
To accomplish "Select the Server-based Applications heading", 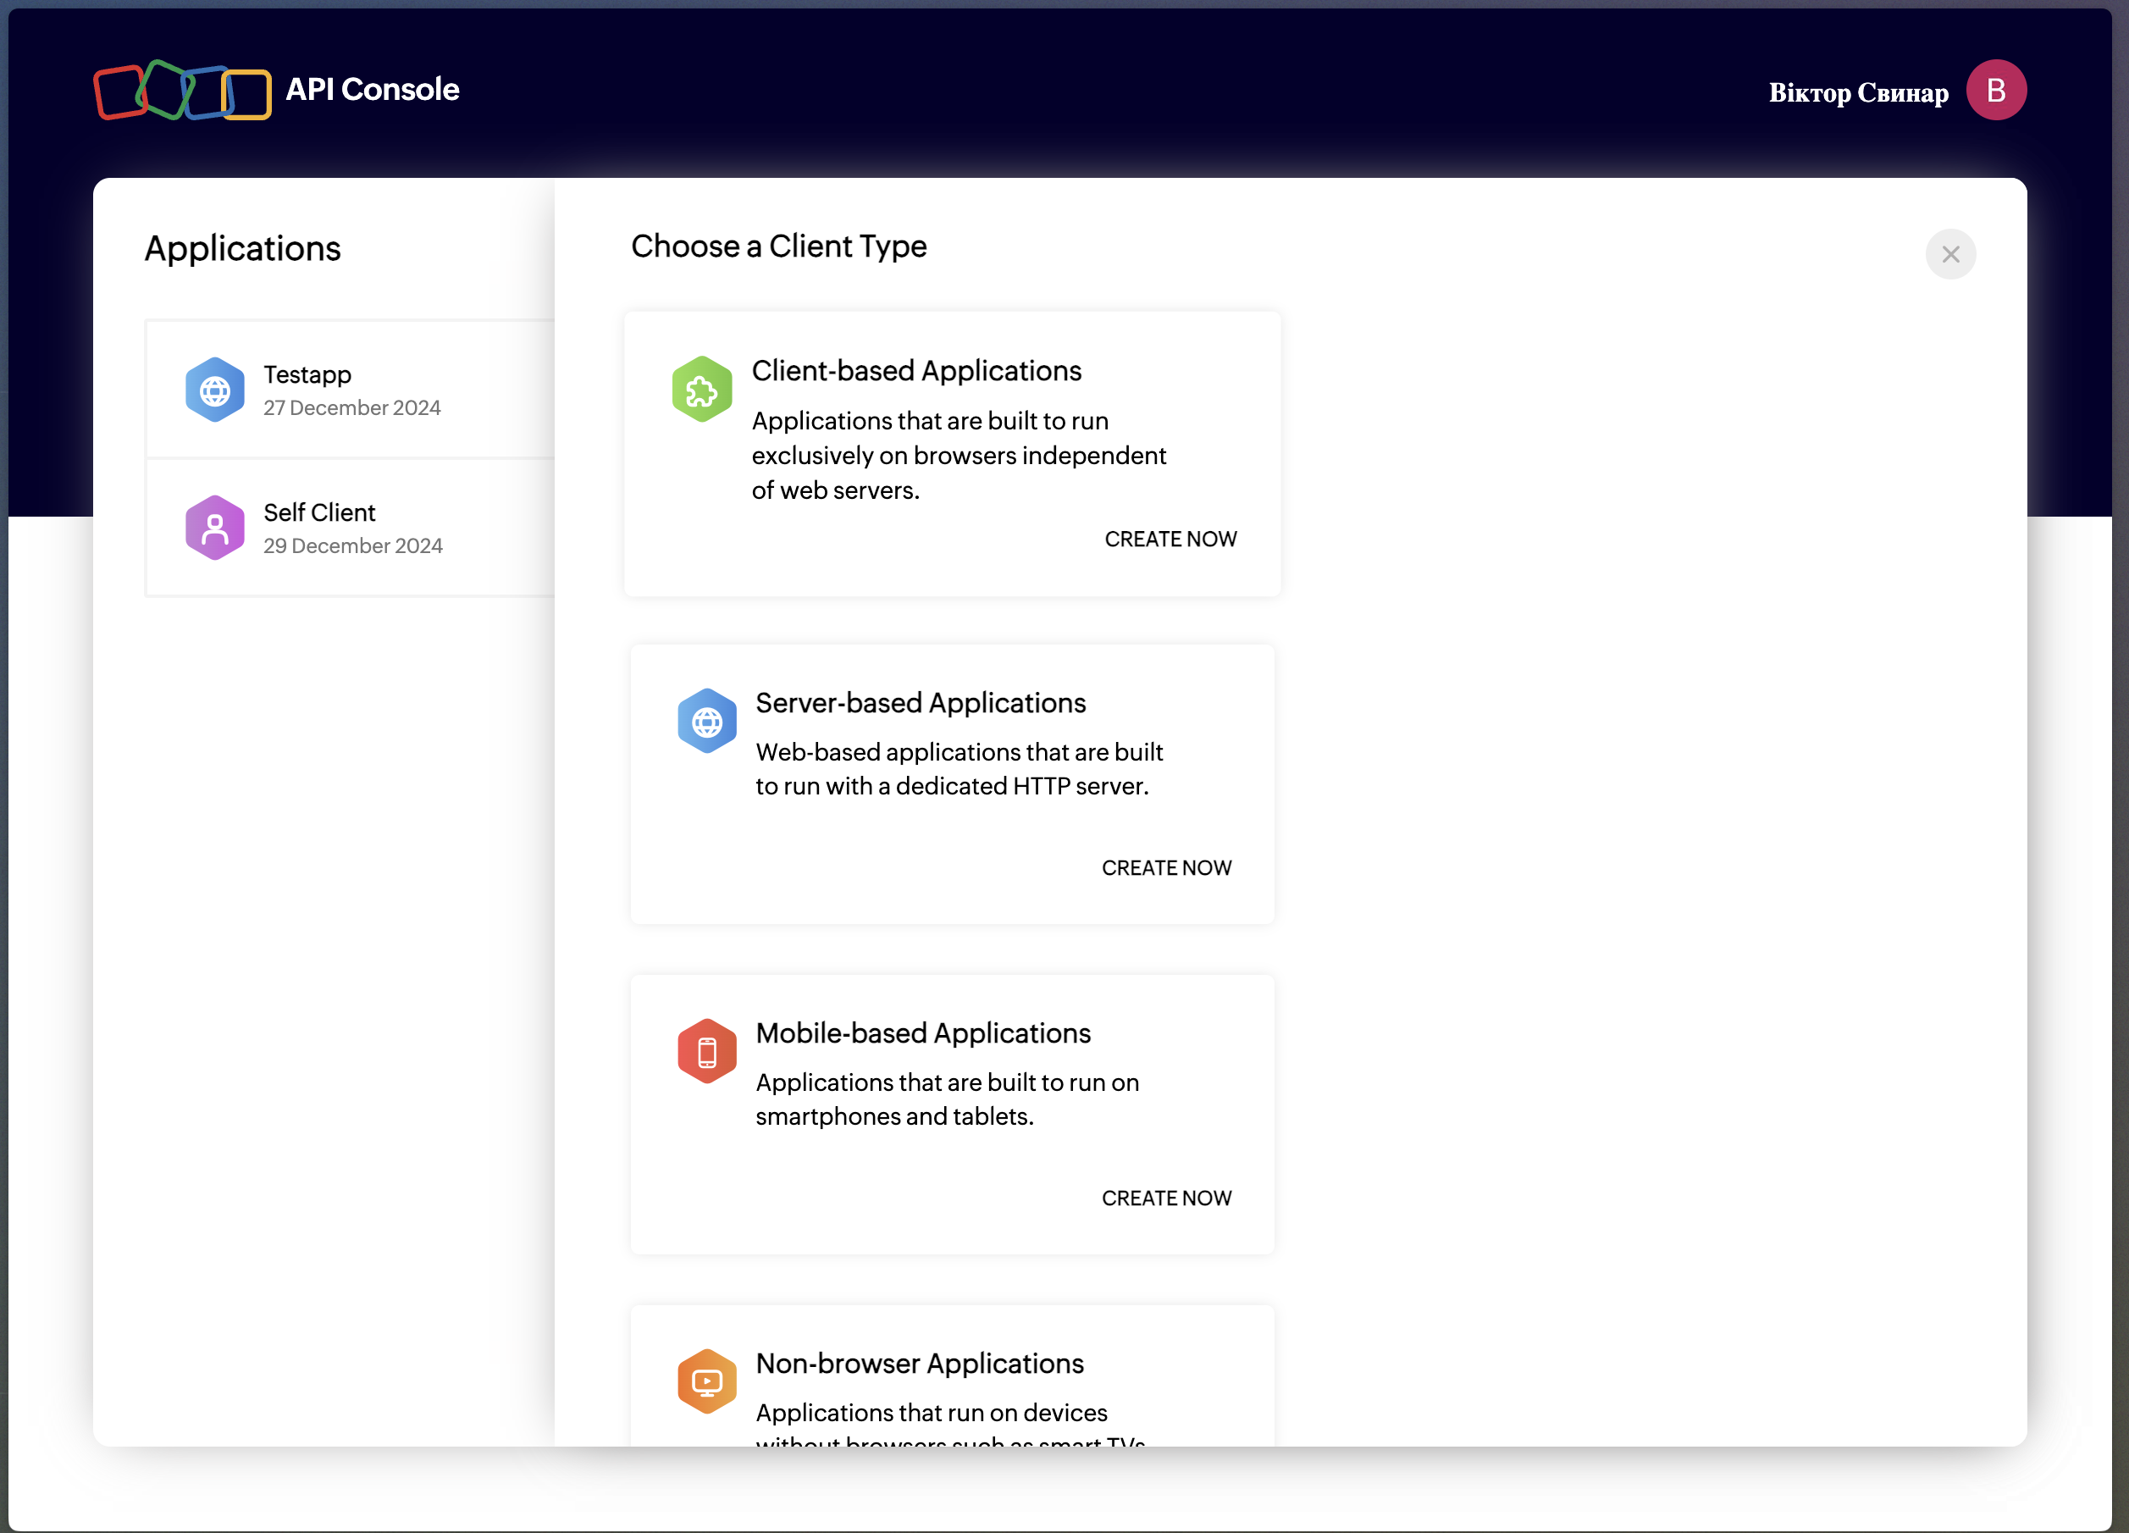I will tap(920, 702).
